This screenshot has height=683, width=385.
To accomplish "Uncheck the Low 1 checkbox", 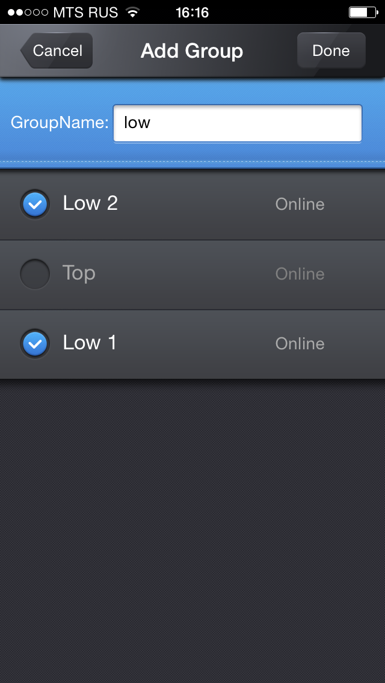I will pos(35,344).
